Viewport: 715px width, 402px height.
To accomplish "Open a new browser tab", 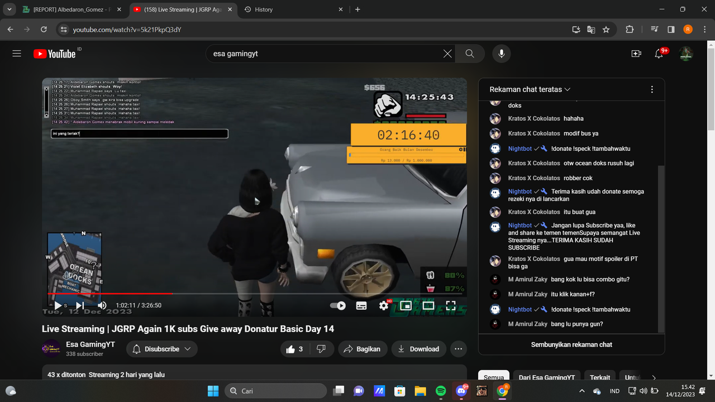I will 357,9.
